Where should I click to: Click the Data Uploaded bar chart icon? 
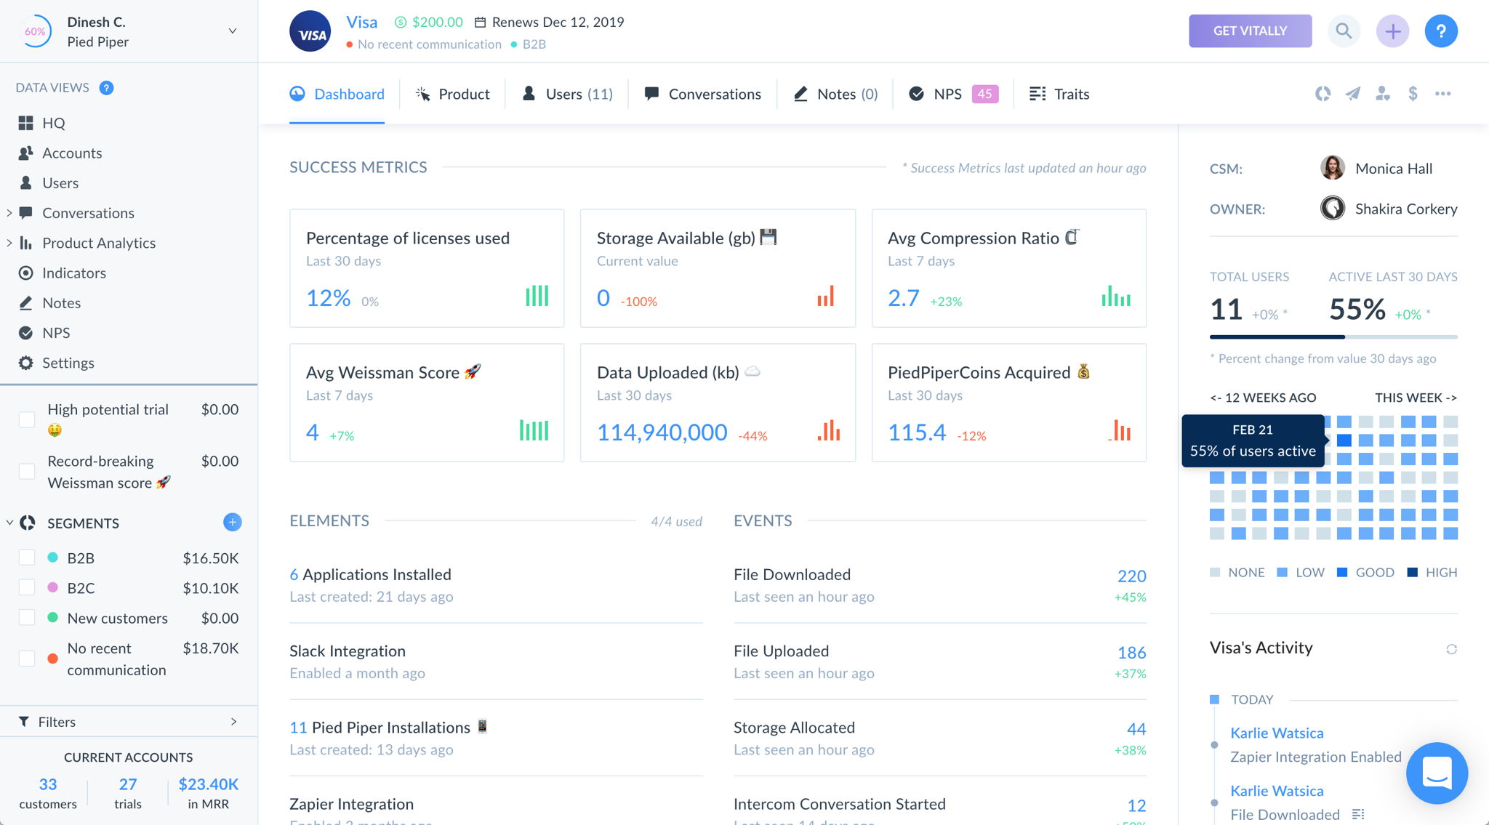(x=829, y=430)
